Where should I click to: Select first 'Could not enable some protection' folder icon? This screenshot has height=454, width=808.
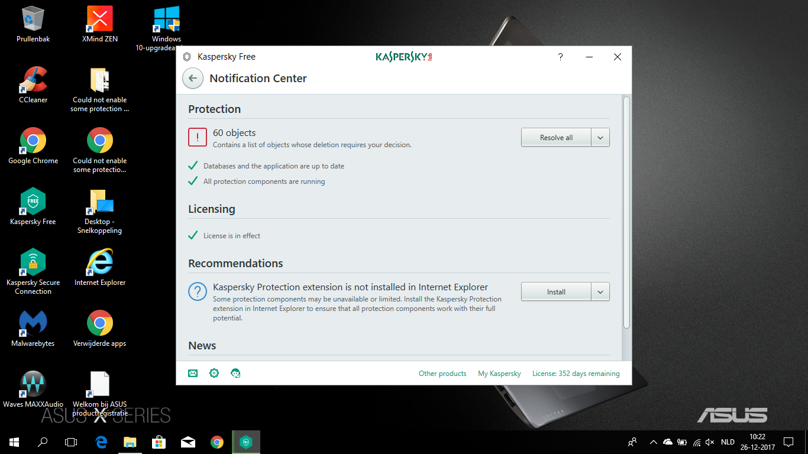(100, 89)
